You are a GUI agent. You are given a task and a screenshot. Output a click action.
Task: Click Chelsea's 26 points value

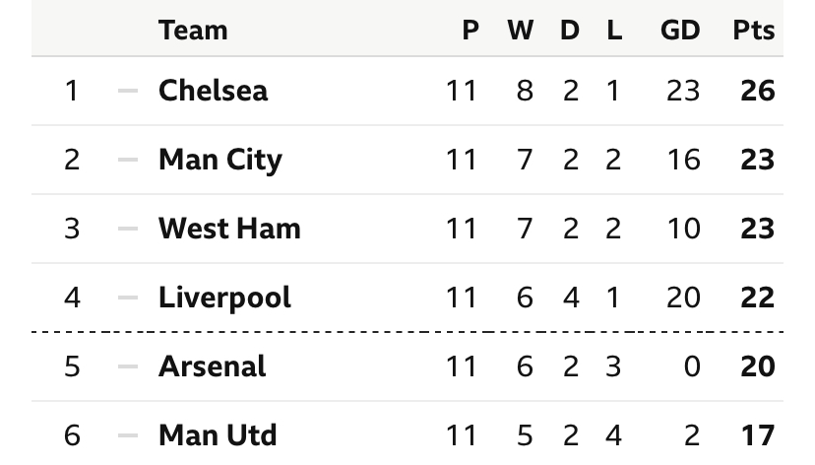click(757, 91)
